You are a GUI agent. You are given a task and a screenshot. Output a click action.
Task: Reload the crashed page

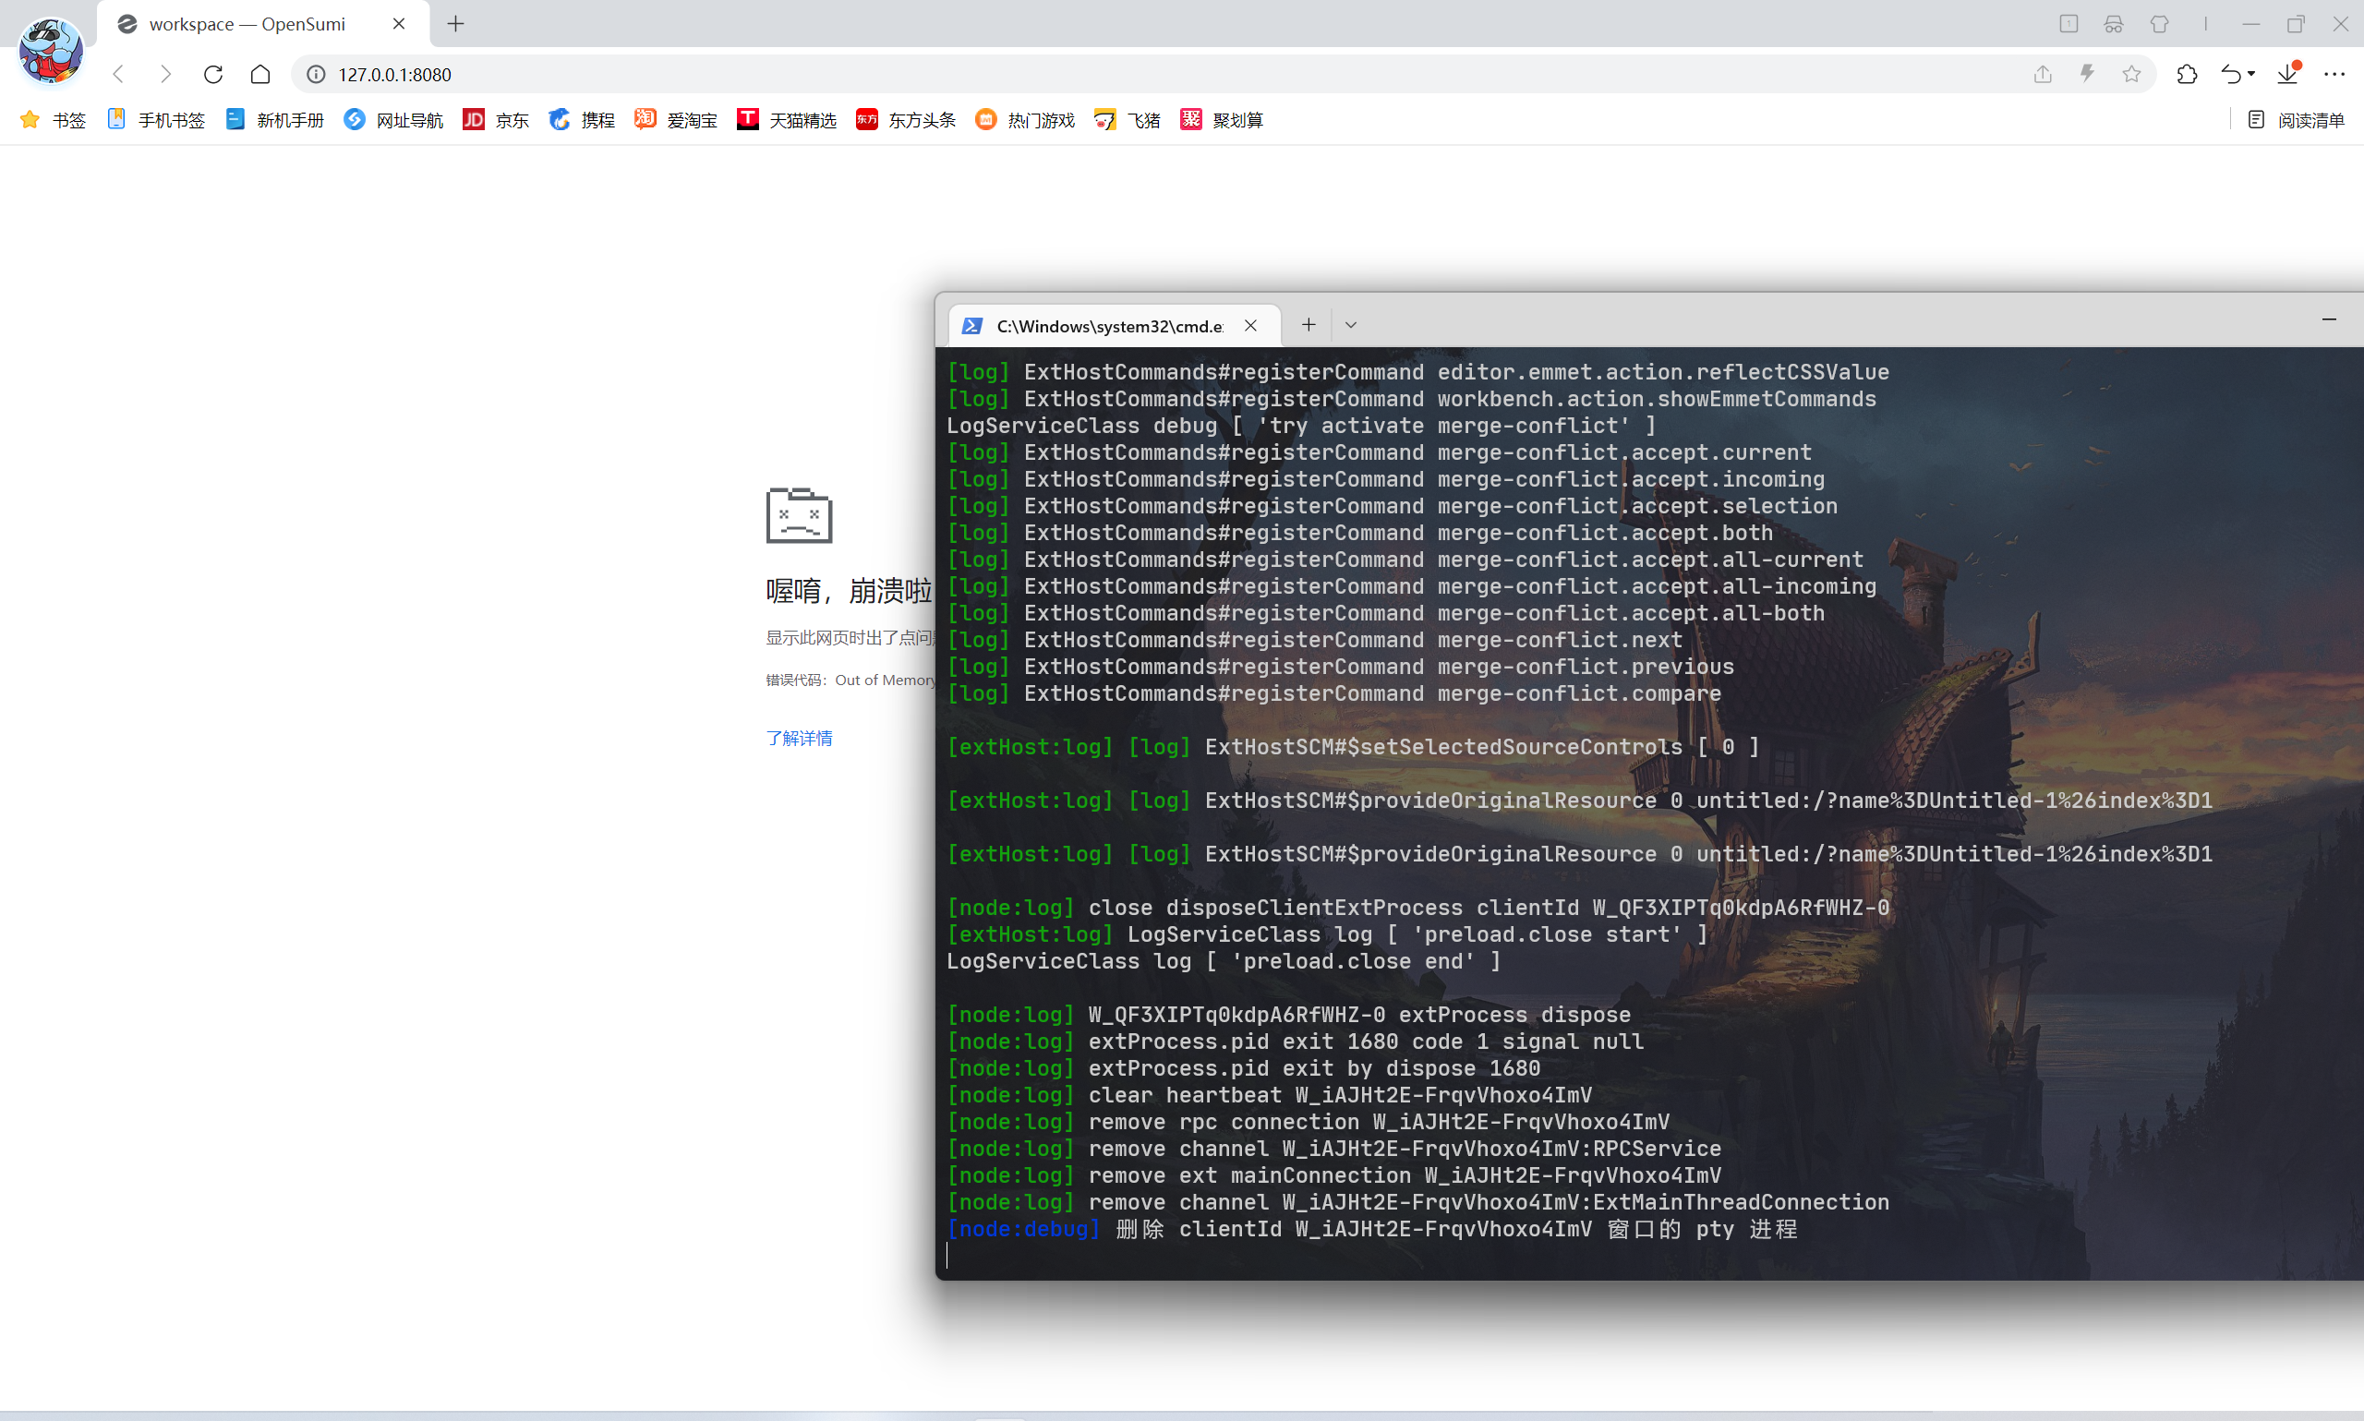tap(213, 75)
